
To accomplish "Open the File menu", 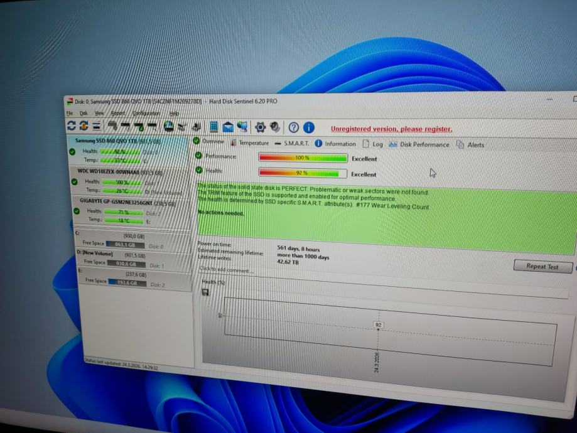I will click(70, 114).
